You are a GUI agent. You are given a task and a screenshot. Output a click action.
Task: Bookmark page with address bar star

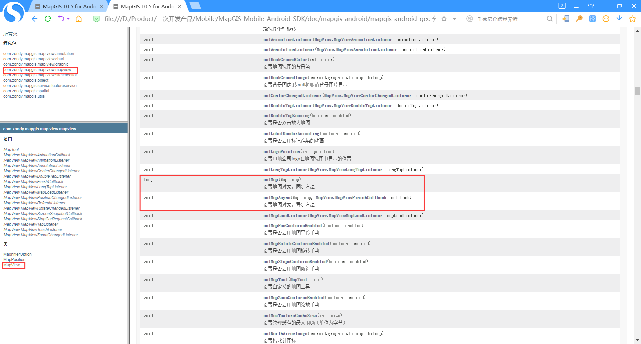click(444, 19)
